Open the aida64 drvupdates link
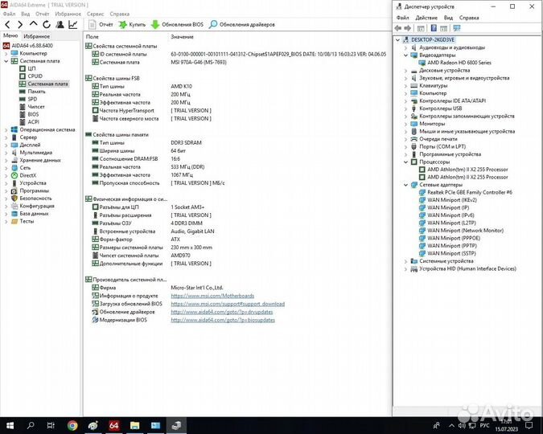 pyautogui.click(x=222, y=312)
